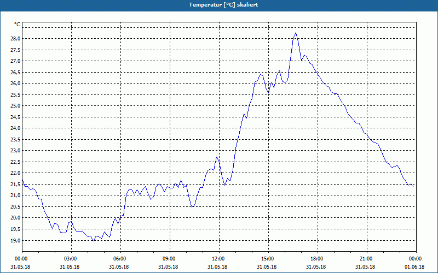The height and width of the screenshot is (273, 438).
Task: Pick the 31.05.18 date under 18:00
Action: point(316,266)
